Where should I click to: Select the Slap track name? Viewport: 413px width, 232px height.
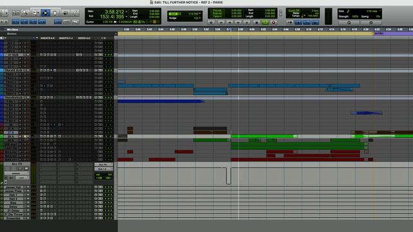[13, 203]
